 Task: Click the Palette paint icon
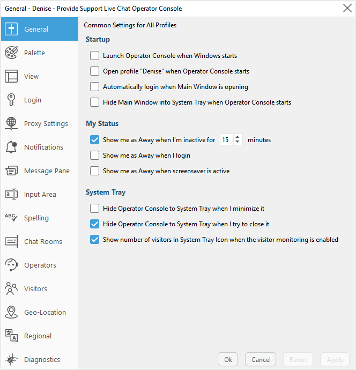click(11, 53)
